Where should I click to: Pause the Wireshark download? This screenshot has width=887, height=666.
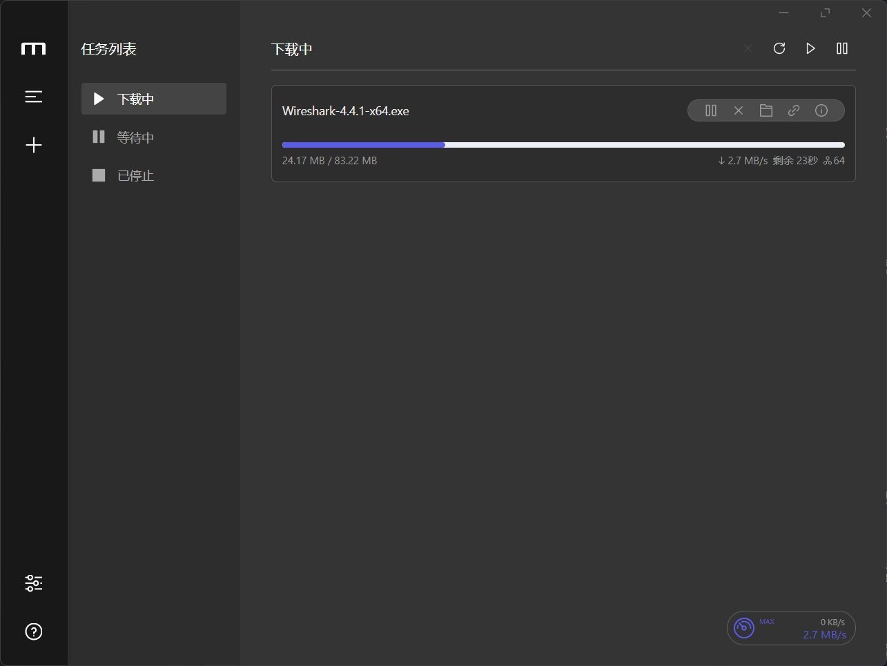[711, 110]
